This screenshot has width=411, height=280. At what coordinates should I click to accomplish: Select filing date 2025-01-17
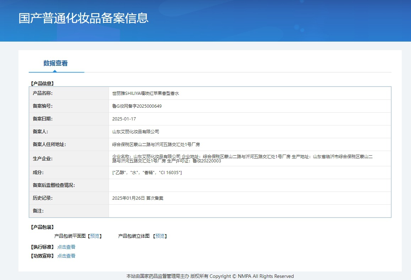(124, 119)
